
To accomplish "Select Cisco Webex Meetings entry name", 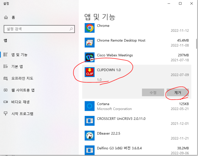I will pyautogui.click(x=115, y=55).
